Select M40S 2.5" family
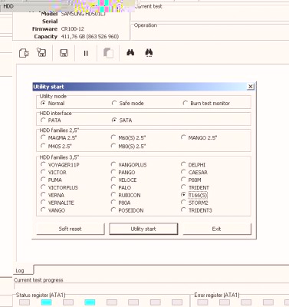289x307 pixels. click(43, 146)
